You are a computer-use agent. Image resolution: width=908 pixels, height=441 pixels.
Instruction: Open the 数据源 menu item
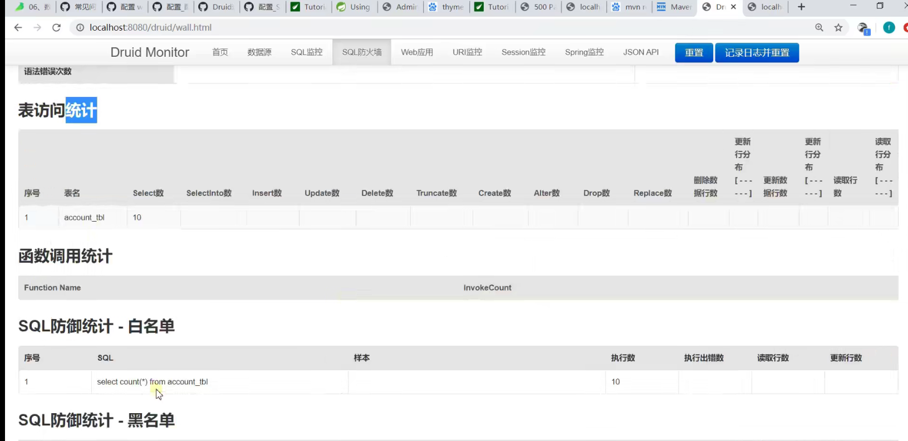pyautogui.click(x=259, y=52)
